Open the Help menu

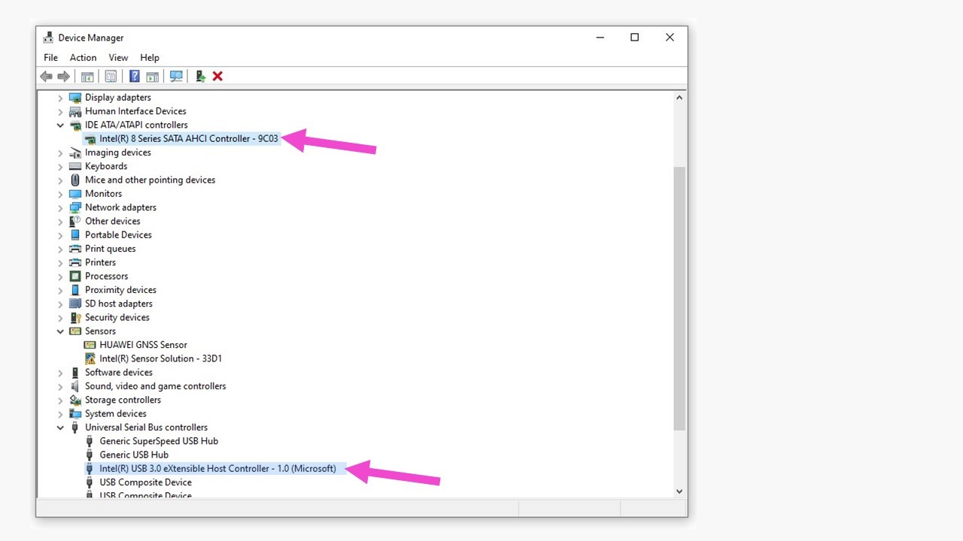[150, 58]
